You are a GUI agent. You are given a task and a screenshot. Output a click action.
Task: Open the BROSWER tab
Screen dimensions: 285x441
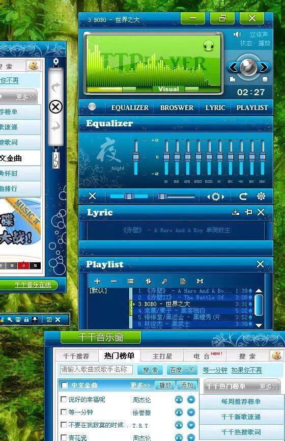pyautogui.click(x=177, y=107)
